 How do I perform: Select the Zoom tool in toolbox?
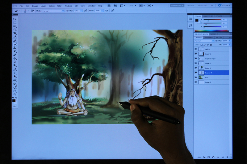(15, 94)
